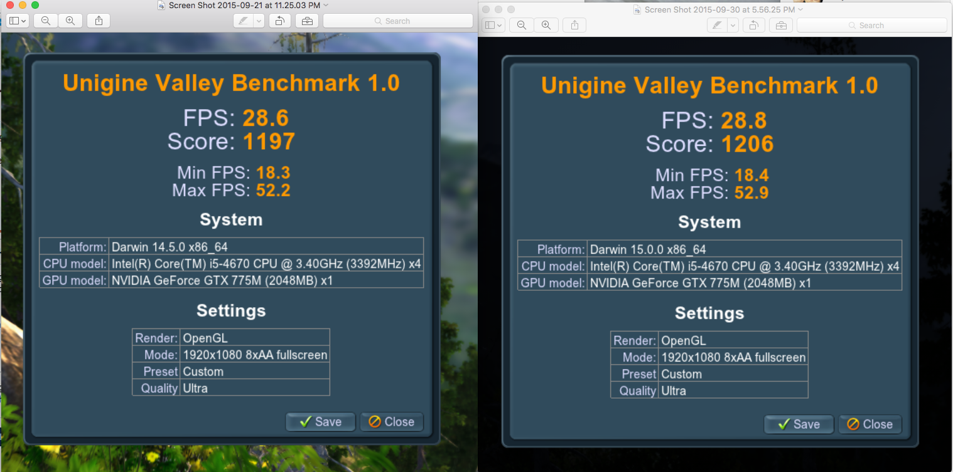Rotate the image in left Preview window

tap(279, 21)
